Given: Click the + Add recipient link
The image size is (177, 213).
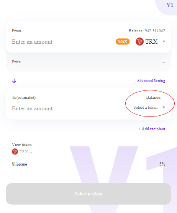Looking at the screenshot, I should click(152, 129).
